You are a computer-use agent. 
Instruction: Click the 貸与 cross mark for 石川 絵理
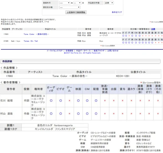(x=123, y=101)
